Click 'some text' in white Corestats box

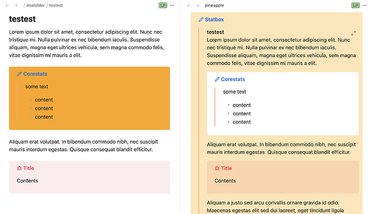tap(235, 92)
